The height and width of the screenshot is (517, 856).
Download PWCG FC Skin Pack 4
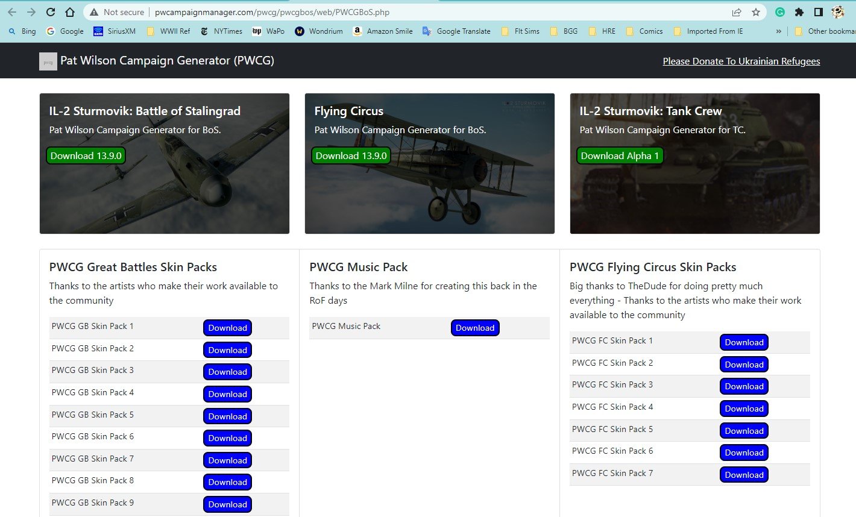click(x=744, y=409)
